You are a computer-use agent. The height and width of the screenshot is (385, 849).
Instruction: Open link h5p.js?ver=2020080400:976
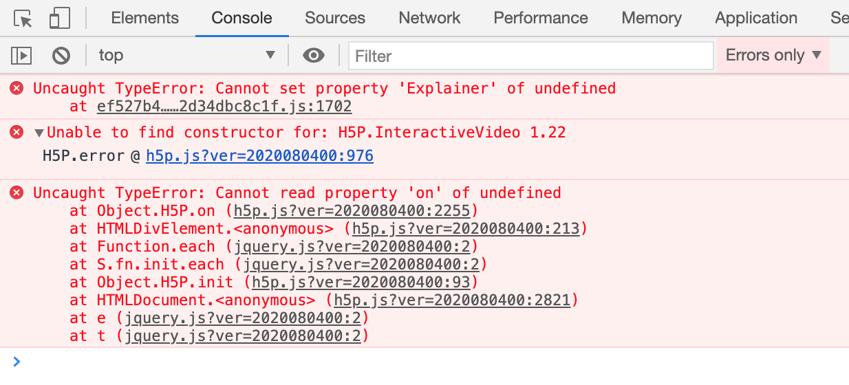point(259,156)
